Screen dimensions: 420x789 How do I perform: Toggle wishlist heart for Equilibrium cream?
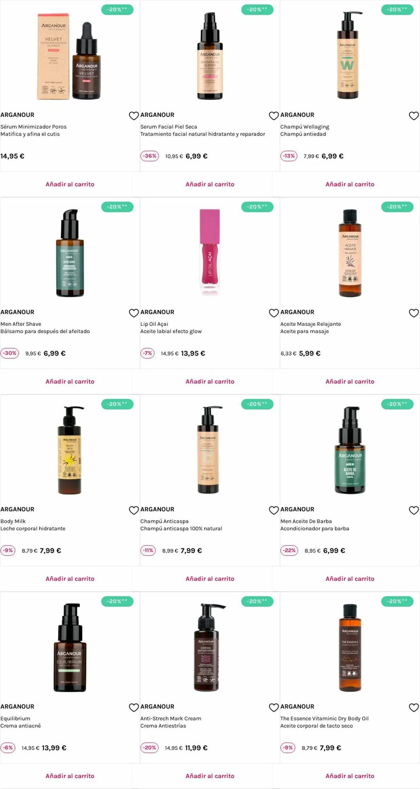(x=134, y=708)
